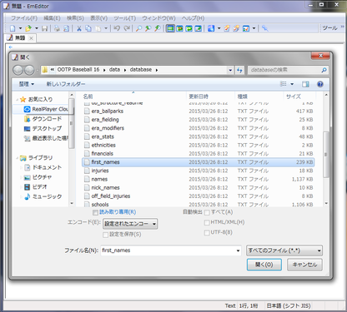Viewport: 347px width, 312px height.
Task: Click the キャンセル cancel button
Action: [304, 265]
